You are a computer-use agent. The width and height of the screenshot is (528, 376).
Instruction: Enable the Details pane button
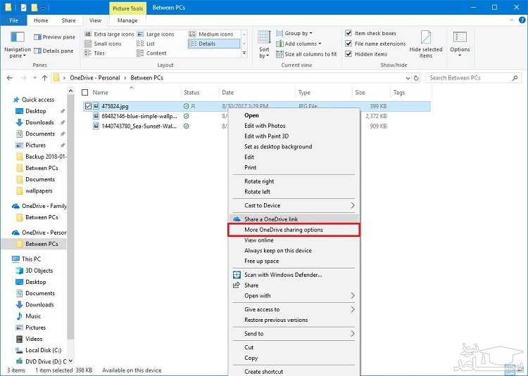(x=58, y=51)
